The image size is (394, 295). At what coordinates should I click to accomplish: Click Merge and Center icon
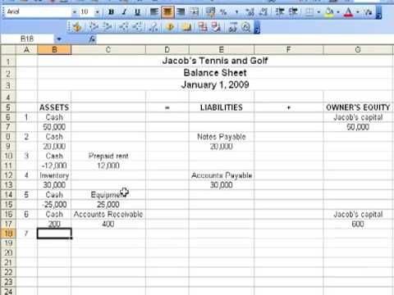pyautogui.click(x=194, y=11)
